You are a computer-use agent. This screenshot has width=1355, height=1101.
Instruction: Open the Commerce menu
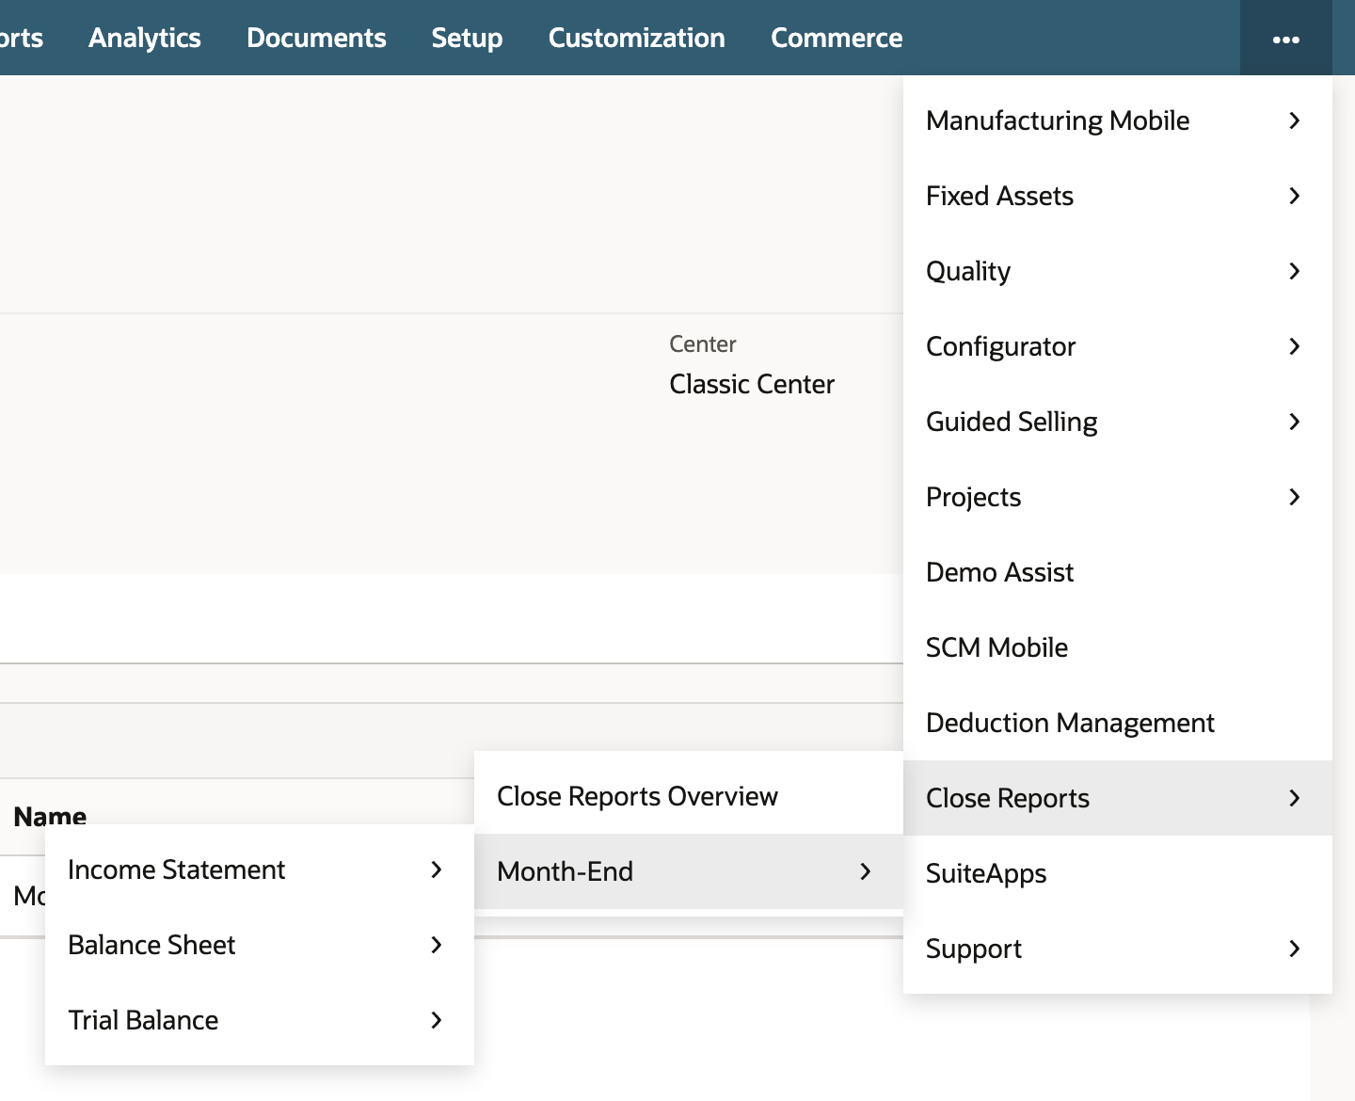[x=837, y=38]
